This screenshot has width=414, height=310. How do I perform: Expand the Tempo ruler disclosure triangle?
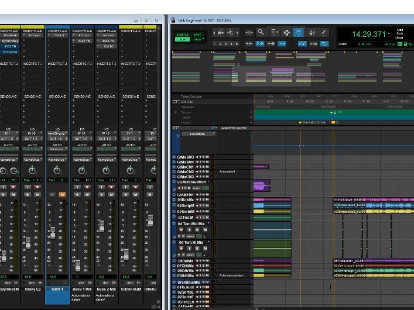[176, 112]
